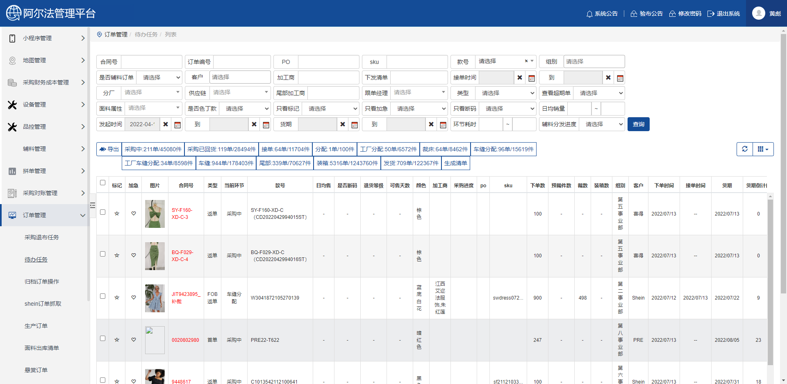The image size is (787, 384).
Task: Select the checkbox for order 0020802980
Action: 103,339
